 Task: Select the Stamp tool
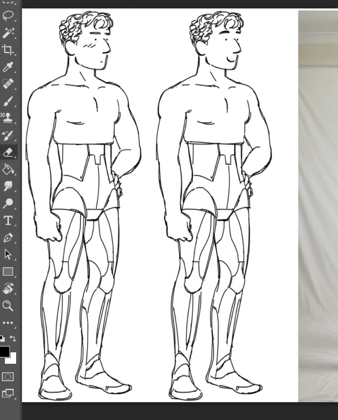point(8,118)
